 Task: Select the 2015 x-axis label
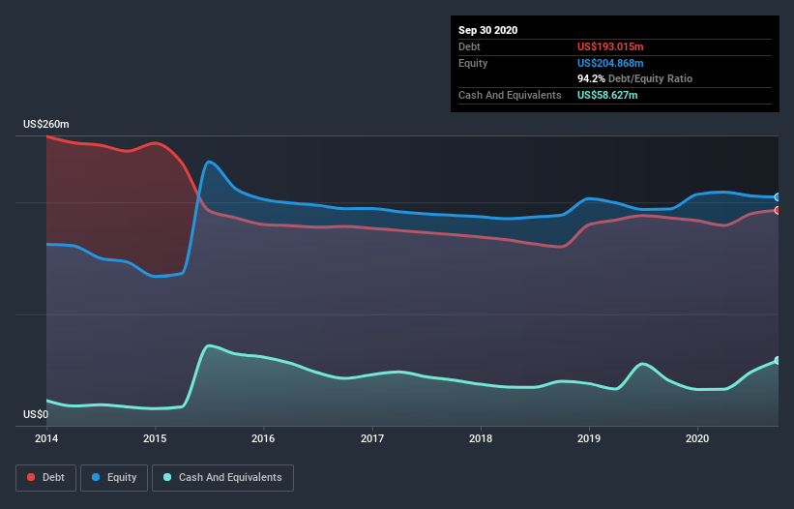(155, 438)
